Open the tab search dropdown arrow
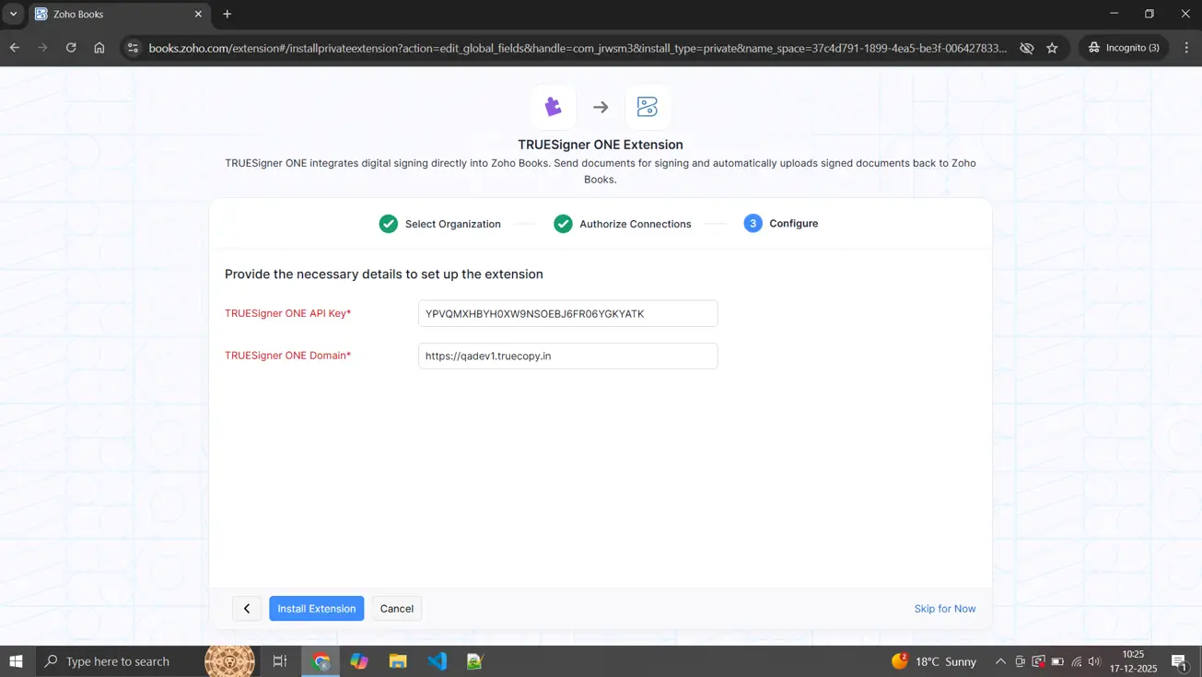This screenshot has height=677, width=1202. tap(13, 14)
